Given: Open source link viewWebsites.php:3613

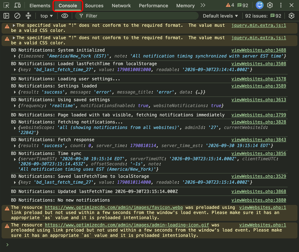Looking at the screenshot, I should click(x=259, y=100).
